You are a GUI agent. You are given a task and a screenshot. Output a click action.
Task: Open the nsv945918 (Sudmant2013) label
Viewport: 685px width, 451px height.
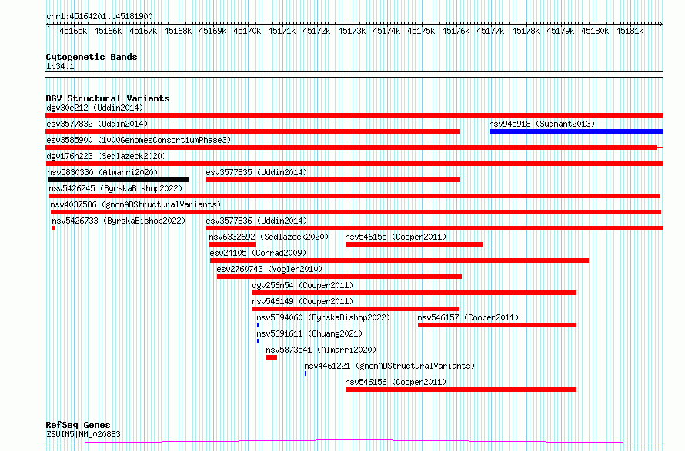[x=542, y=124]
